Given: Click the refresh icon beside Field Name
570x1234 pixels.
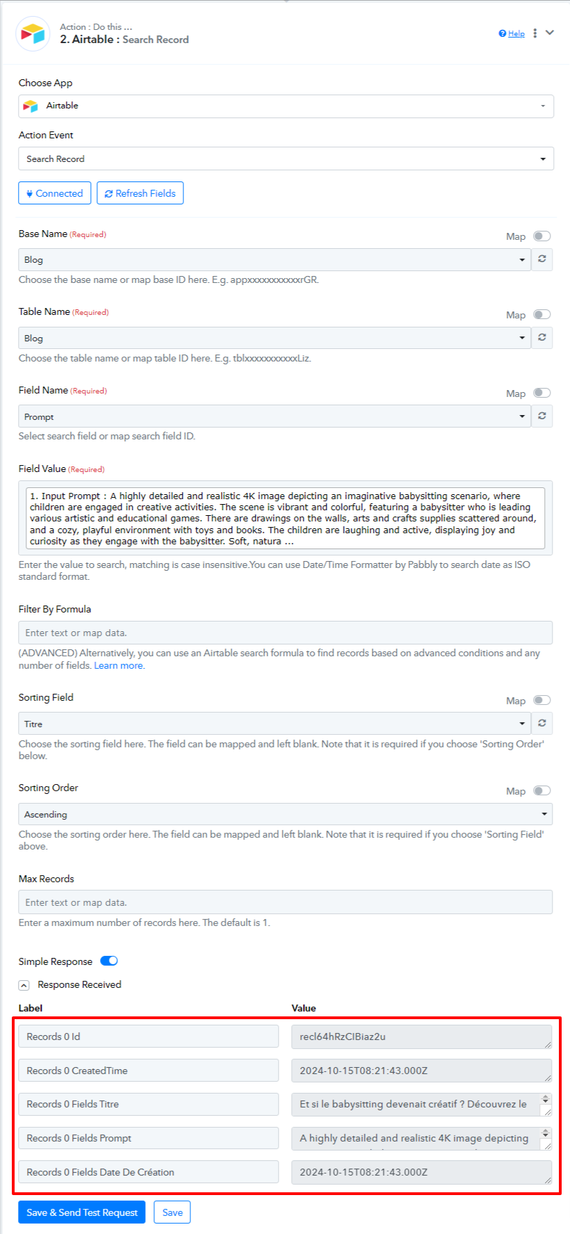Looking at the screenshot, I should pos(542,416).
